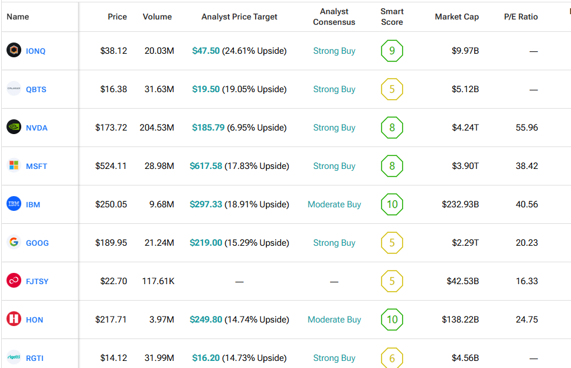Click the Microsoft logo icon
This screenshot has height=368, width=571.
click(14, 166)
